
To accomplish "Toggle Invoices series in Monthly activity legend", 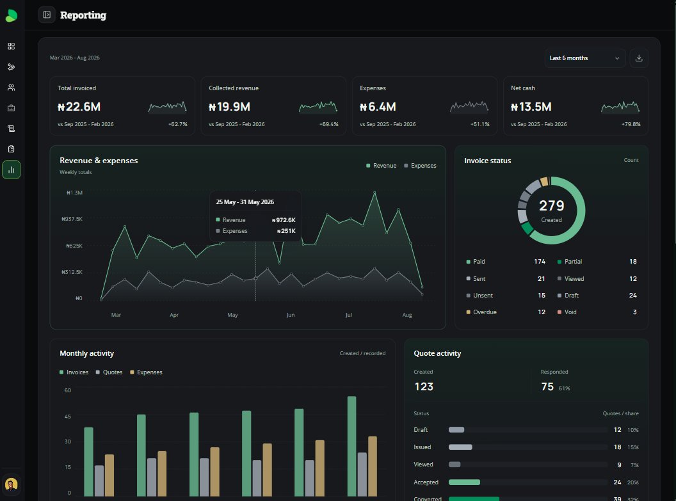I will point(74,372).
